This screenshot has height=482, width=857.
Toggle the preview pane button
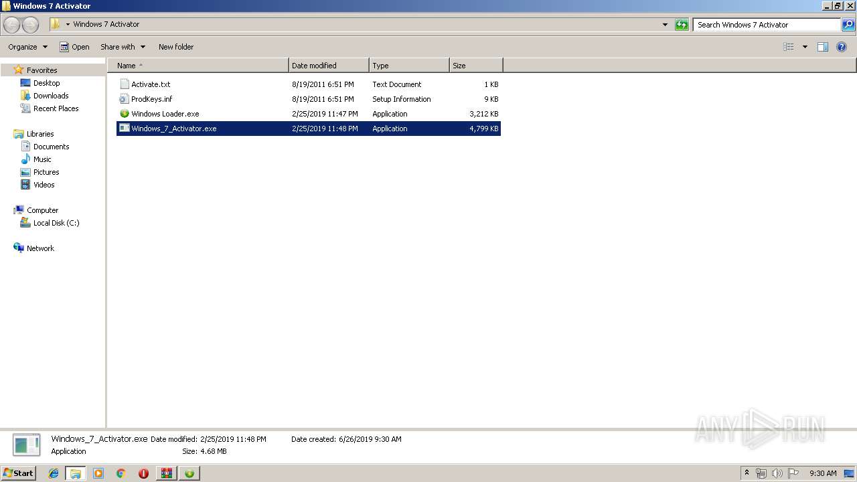tap(823, 47)
